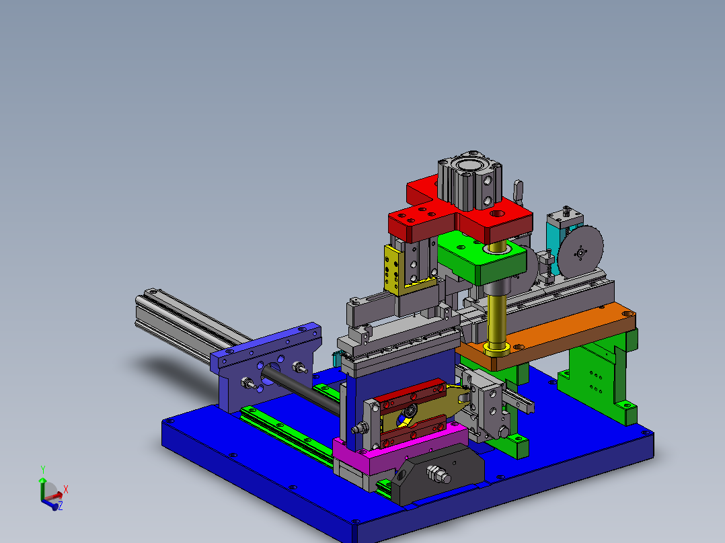Select the gray lever handle beside the top cylinder
This screenshot has height=543, width=725.
[x=518, y=192]
